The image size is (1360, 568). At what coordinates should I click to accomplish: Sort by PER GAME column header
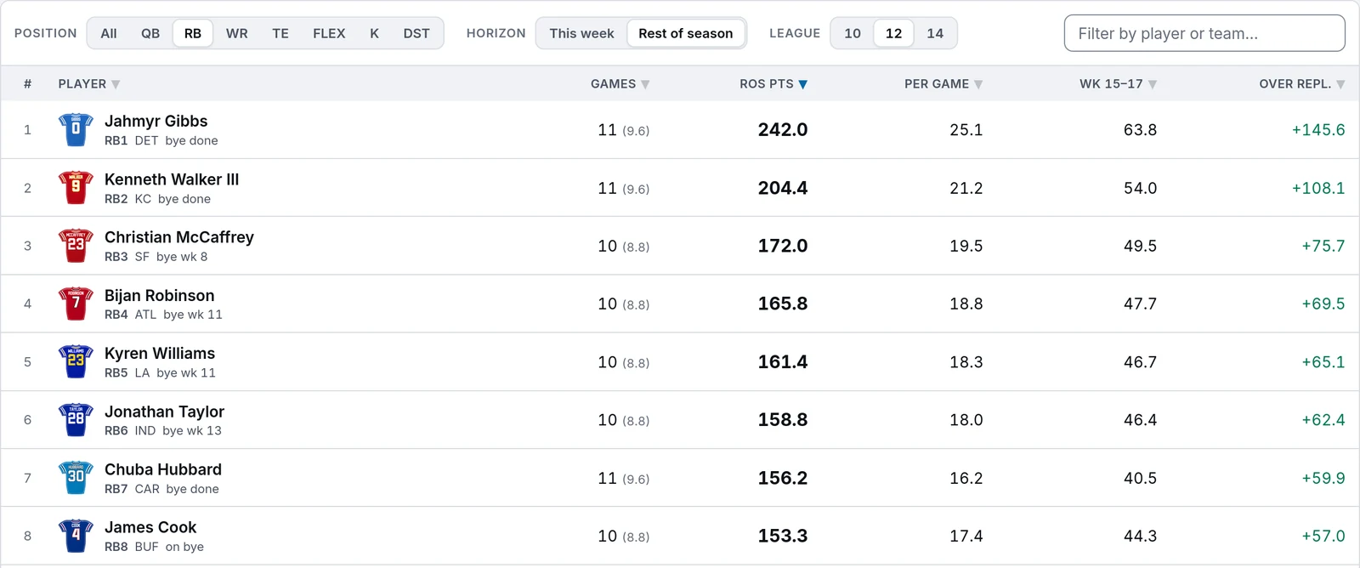(943, 84)
